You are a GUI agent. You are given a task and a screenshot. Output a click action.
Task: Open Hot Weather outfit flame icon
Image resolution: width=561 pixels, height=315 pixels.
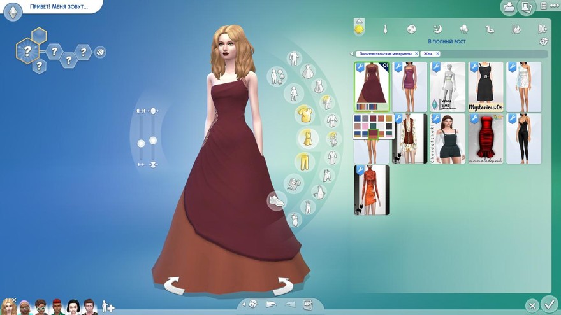pyautogui.click(x=516, y=29)
